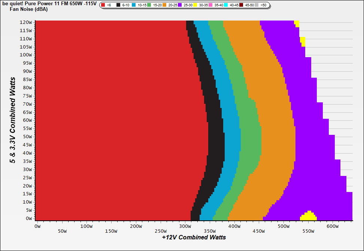Click the pink 35-40 legend swatch

click(211, 5)
